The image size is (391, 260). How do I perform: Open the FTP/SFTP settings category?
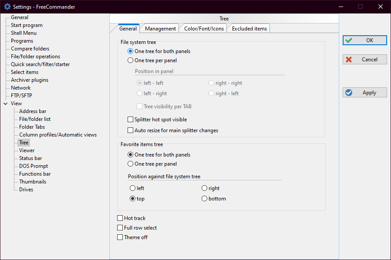coord(21,96)
